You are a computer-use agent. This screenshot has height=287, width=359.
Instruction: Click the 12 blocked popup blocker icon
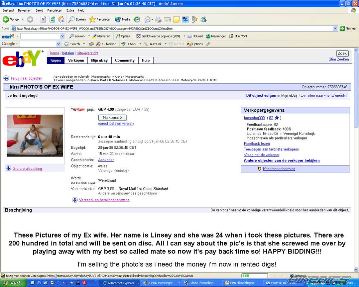pos(106,44)
